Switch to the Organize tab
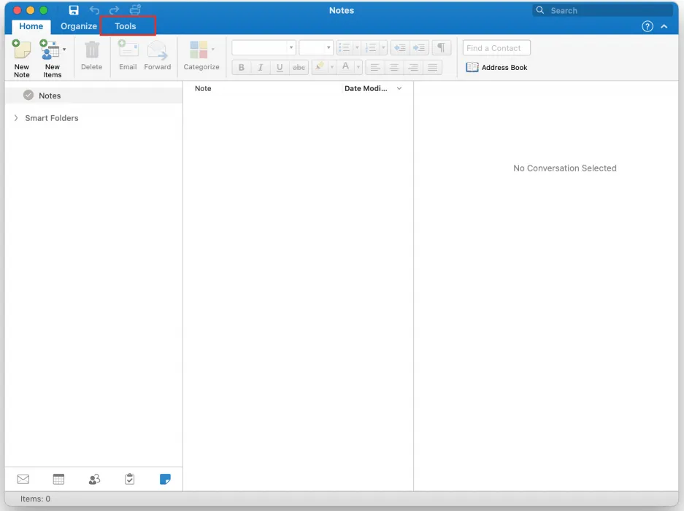 [79, 26]
